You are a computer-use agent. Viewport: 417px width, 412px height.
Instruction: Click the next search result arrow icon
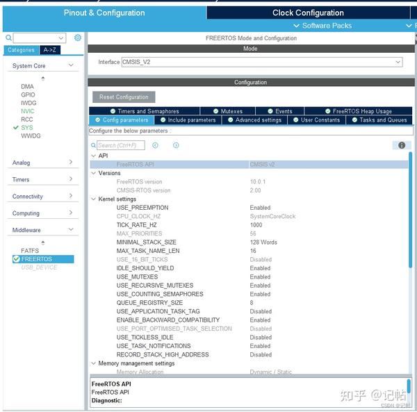pyautogui.click(x=176, y=145)
